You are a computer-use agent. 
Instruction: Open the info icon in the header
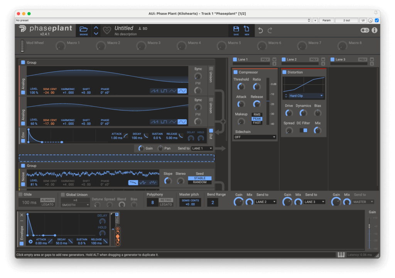(x=375, y=30)
